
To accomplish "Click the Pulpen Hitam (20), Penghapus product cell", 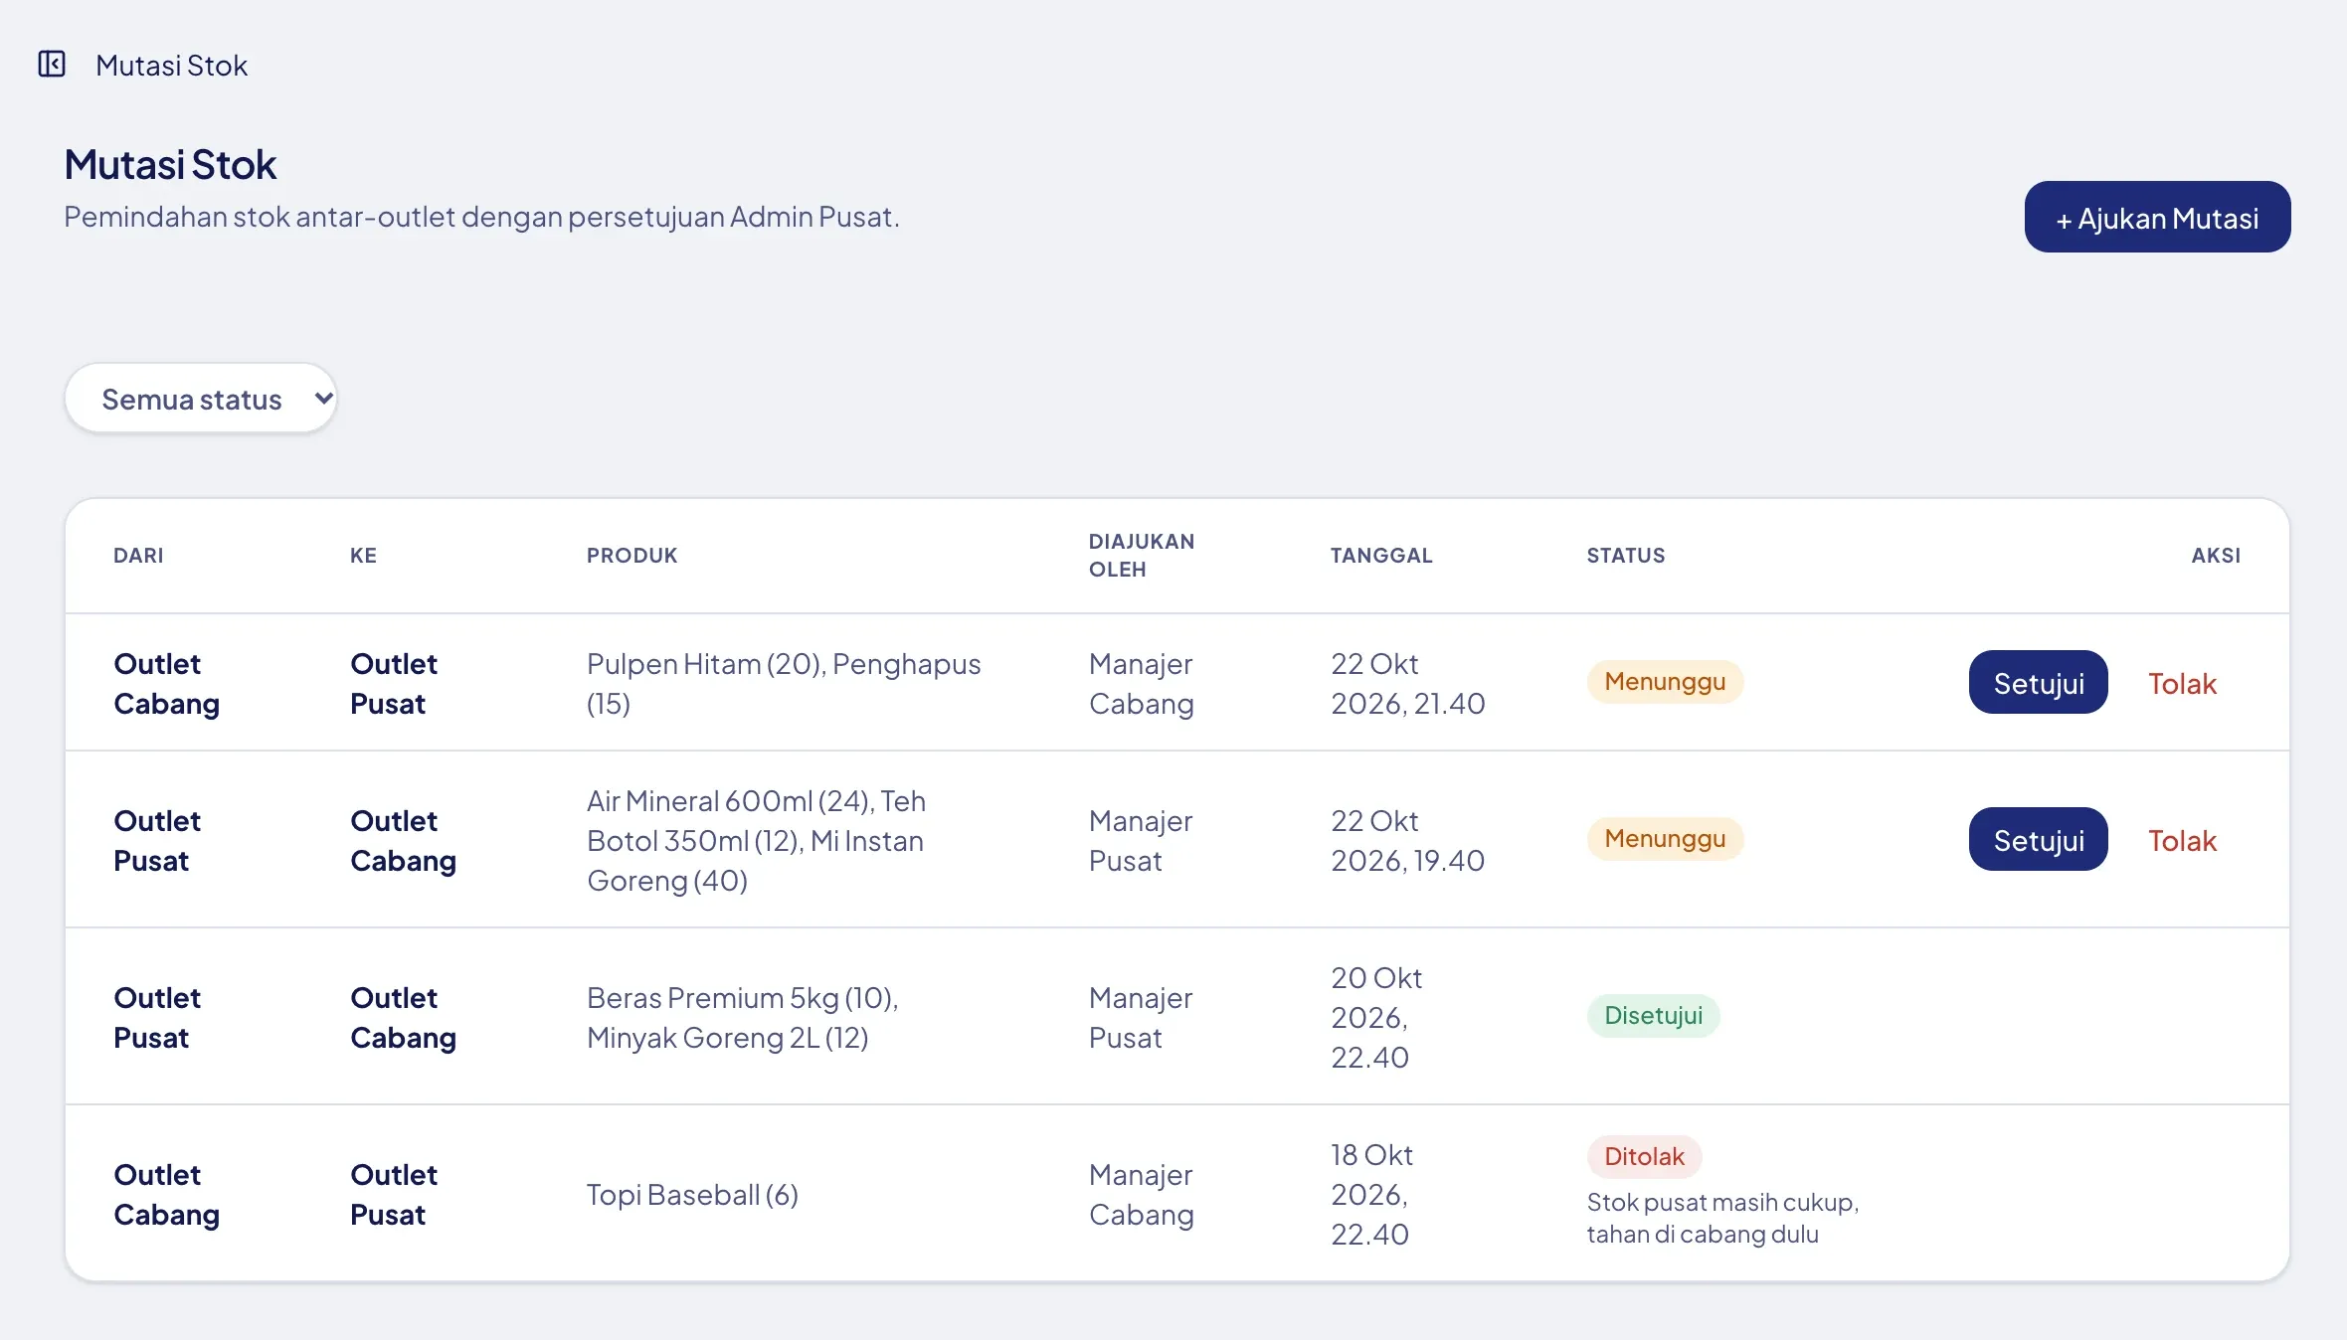I will 784,684.
